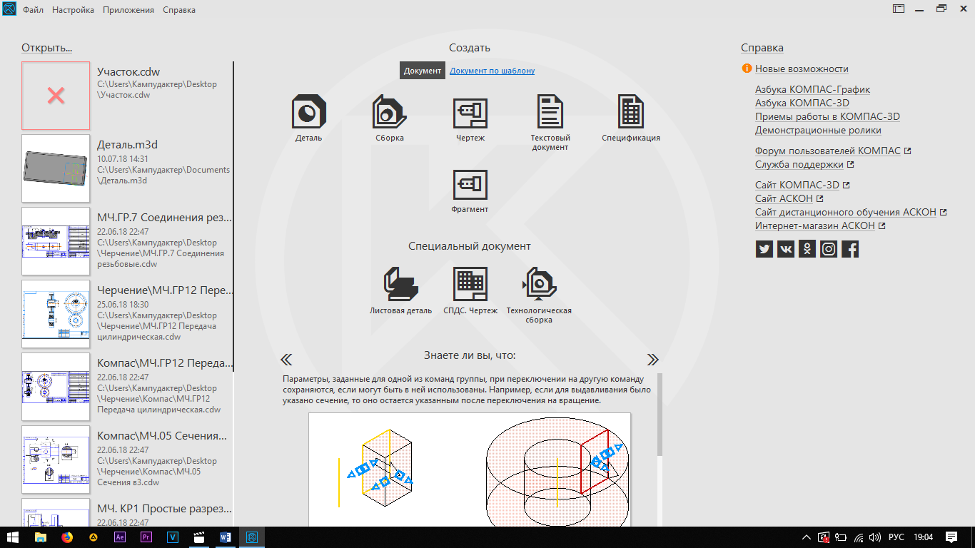This screenshot has height=548, width=975.
Task: Show previous tip with left double arrow
Action: (x=286, y=359)
